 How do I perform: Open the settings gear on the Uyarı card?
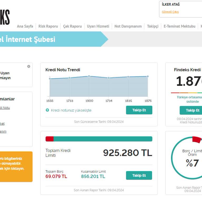[29, 66]
